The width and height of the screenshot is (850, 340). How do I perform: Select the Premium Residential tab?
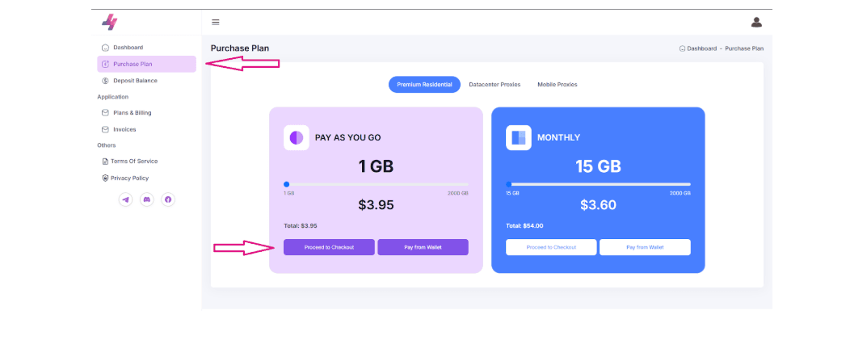point(424,85)
